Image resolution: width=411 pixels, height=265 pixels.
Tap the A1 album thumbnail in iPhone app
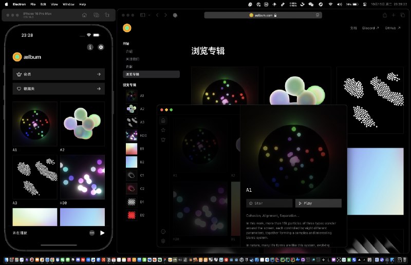pos(35,124)
